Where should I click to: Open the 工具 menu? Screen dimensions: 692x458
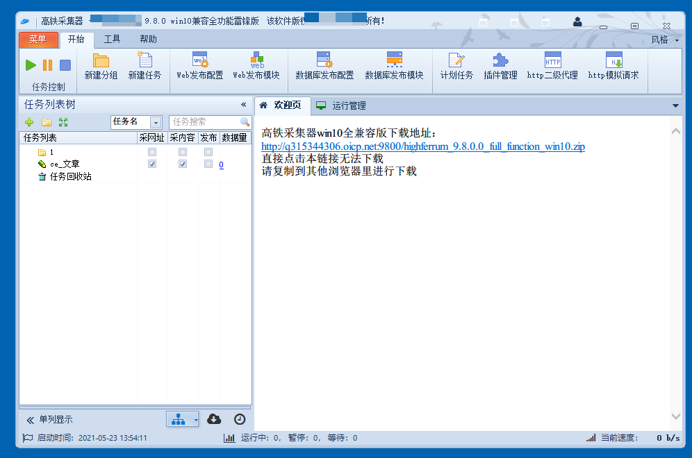point(112,40)
